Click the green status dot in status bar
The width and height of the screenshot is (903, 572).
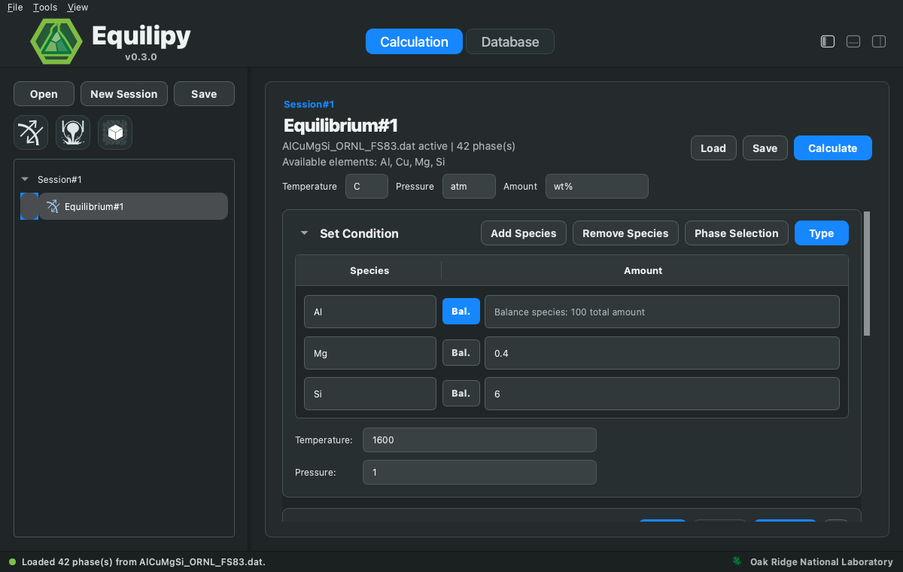pos(12,562)
